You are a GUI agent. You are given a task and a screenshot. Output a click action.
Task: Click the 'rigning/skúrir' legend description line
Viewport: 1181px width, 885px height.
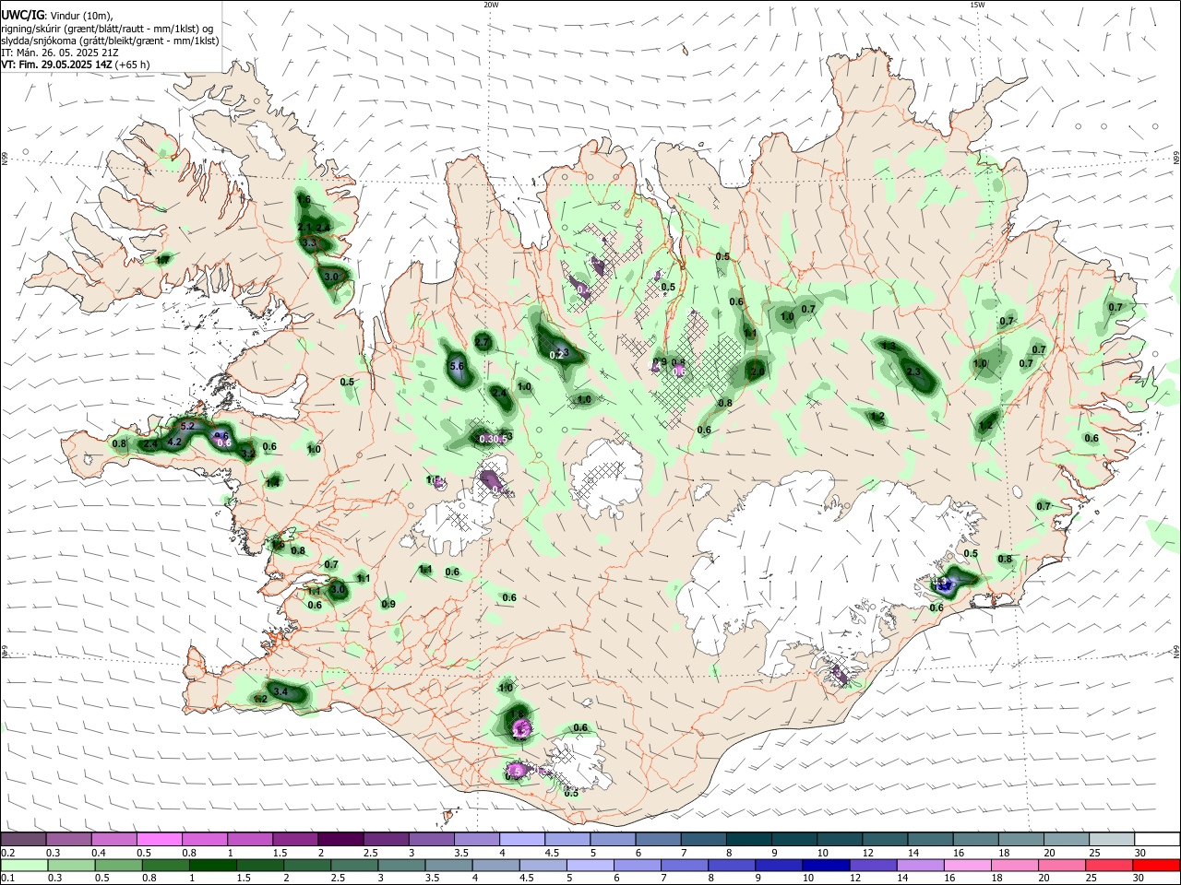[x=107, y=29]
